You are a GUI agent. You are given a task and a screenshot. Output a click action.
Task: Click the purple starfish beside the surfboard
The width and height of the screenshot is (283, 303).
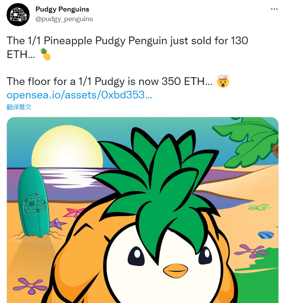(x=57, y=224)
